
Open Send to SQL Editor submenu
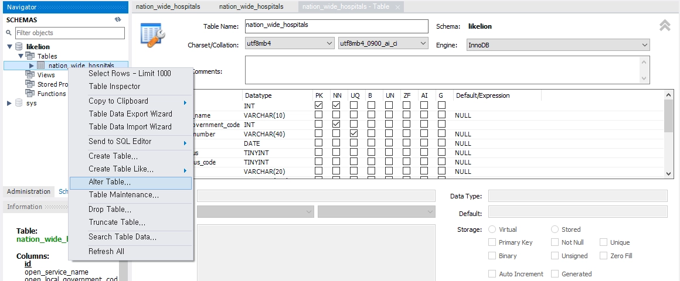(x=131, y=142)
